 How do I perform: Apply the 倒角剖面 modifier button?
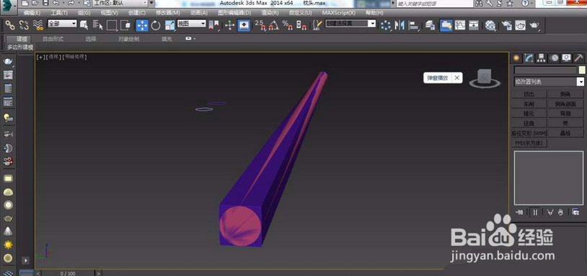point(565,104)
